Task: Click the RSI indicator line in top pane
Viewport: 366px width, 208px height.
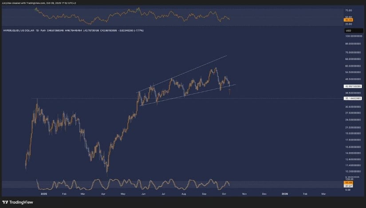Action: pyautogui.click(x=133, y=18)
